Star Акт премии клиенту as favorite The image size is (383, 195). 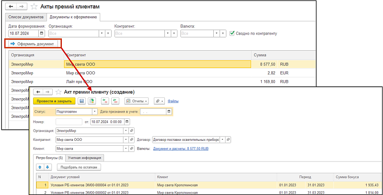tap(58, 92)
